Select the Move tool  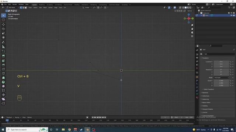coord(3,25)
